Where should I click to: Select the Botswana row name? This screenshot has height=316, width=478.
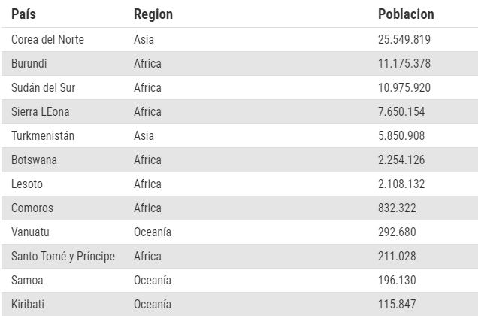(x=34, y=160)
